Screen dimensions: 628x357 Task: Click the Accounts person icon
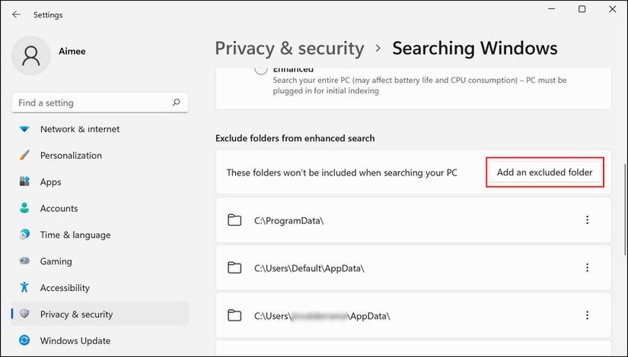click(25, 208)
